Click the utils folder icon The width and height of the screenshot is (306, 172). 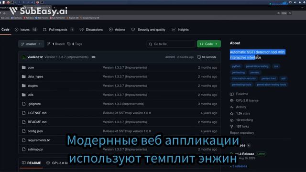[23, 95]
